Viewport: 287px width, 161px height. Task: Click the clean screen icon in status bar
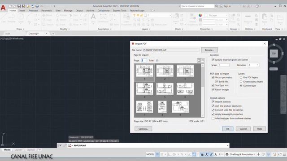[280, 154]
